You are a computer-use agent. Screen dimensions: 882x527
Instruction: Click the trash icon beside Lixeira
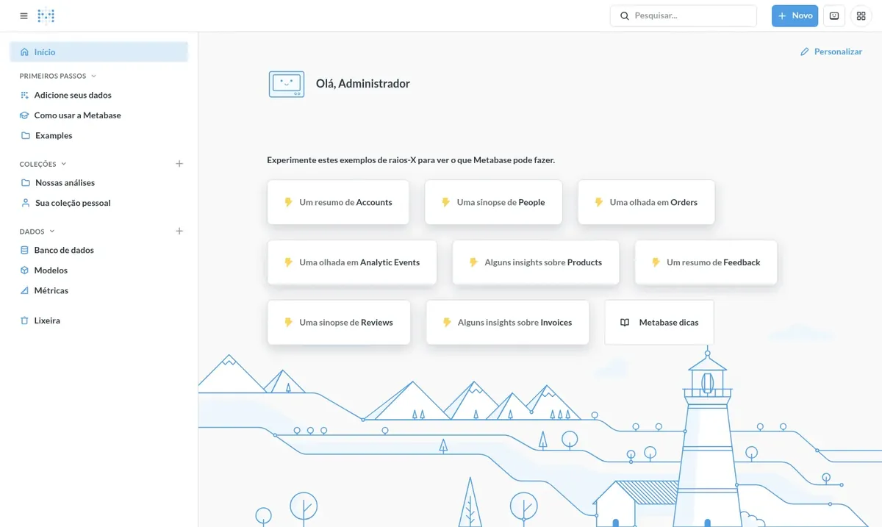coord(25,320)
